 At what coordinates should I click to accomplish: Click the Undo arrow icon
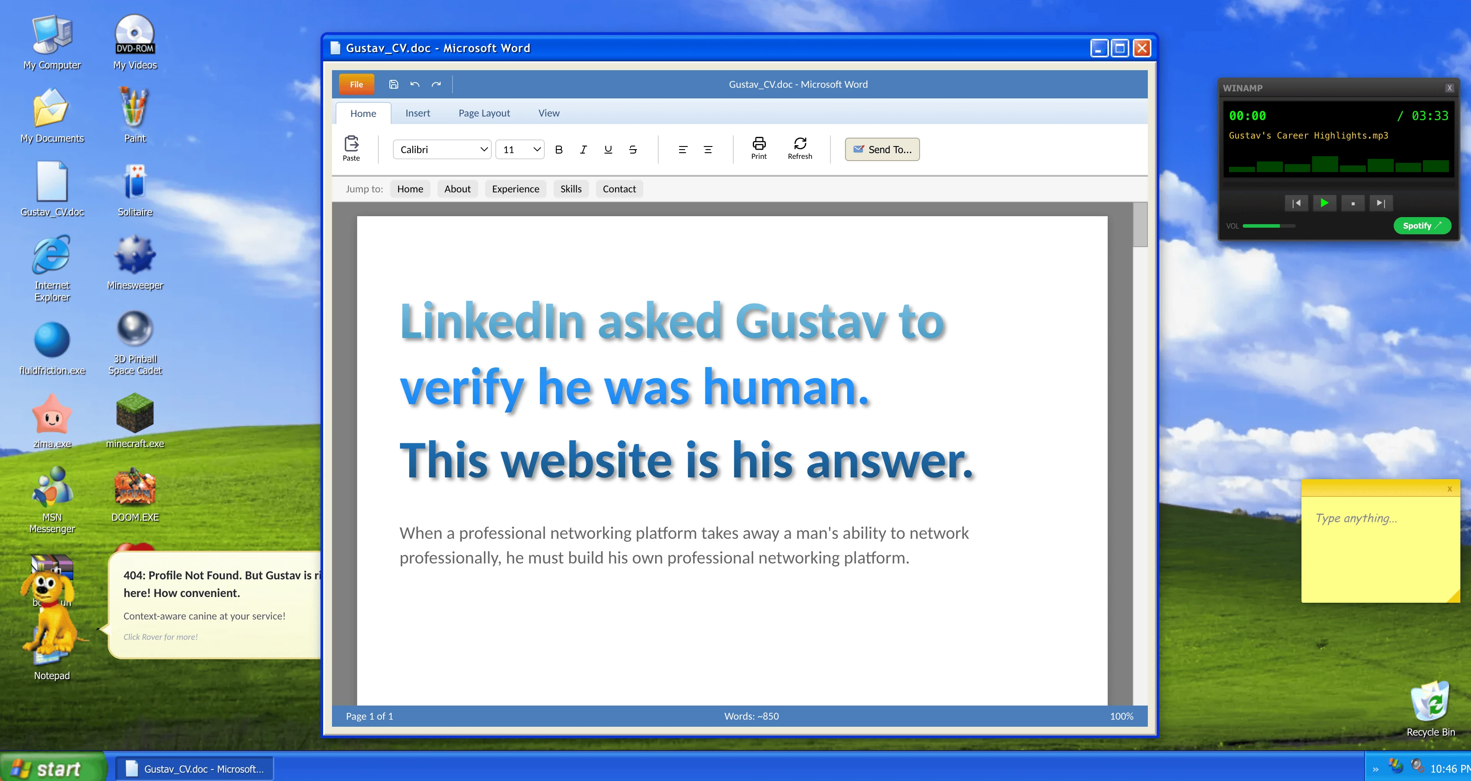pyautogui.click(x=415, y=84)
